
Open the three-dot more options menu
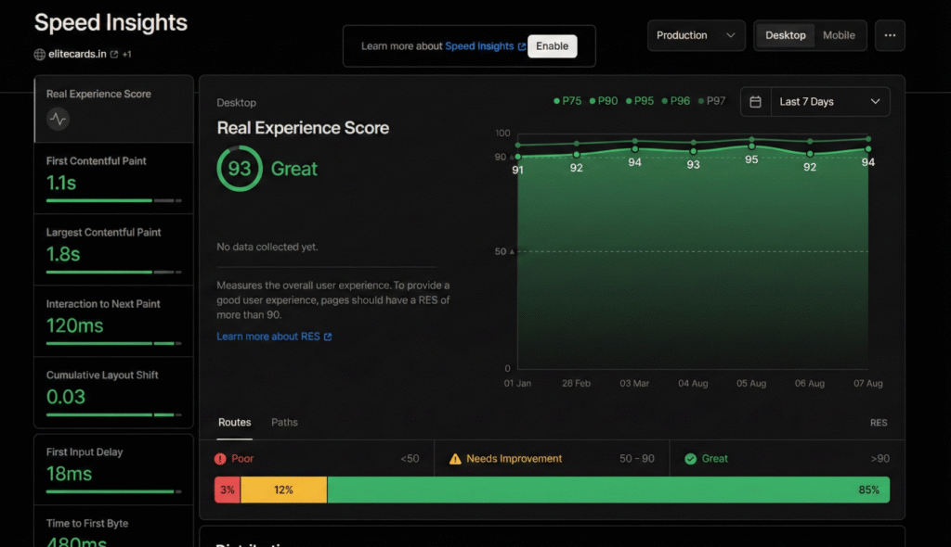pyautogui.click(x=890, y=35)
